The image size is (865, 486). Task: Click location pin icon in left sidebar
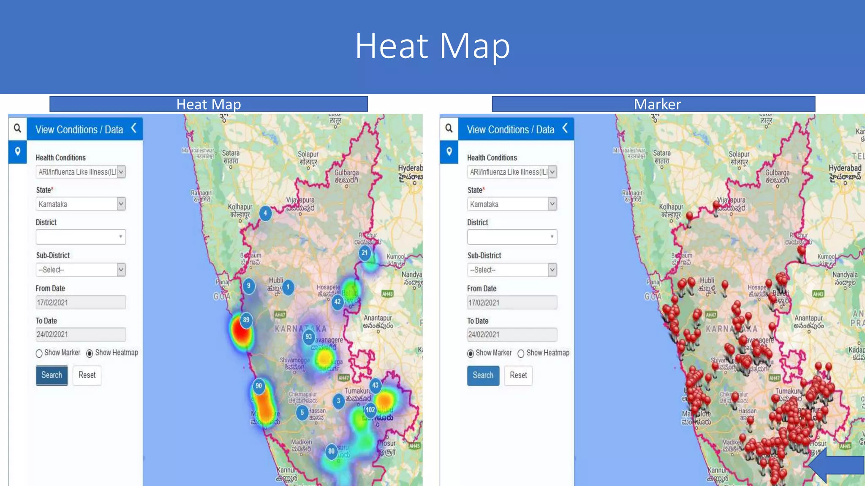coord(17,151)
